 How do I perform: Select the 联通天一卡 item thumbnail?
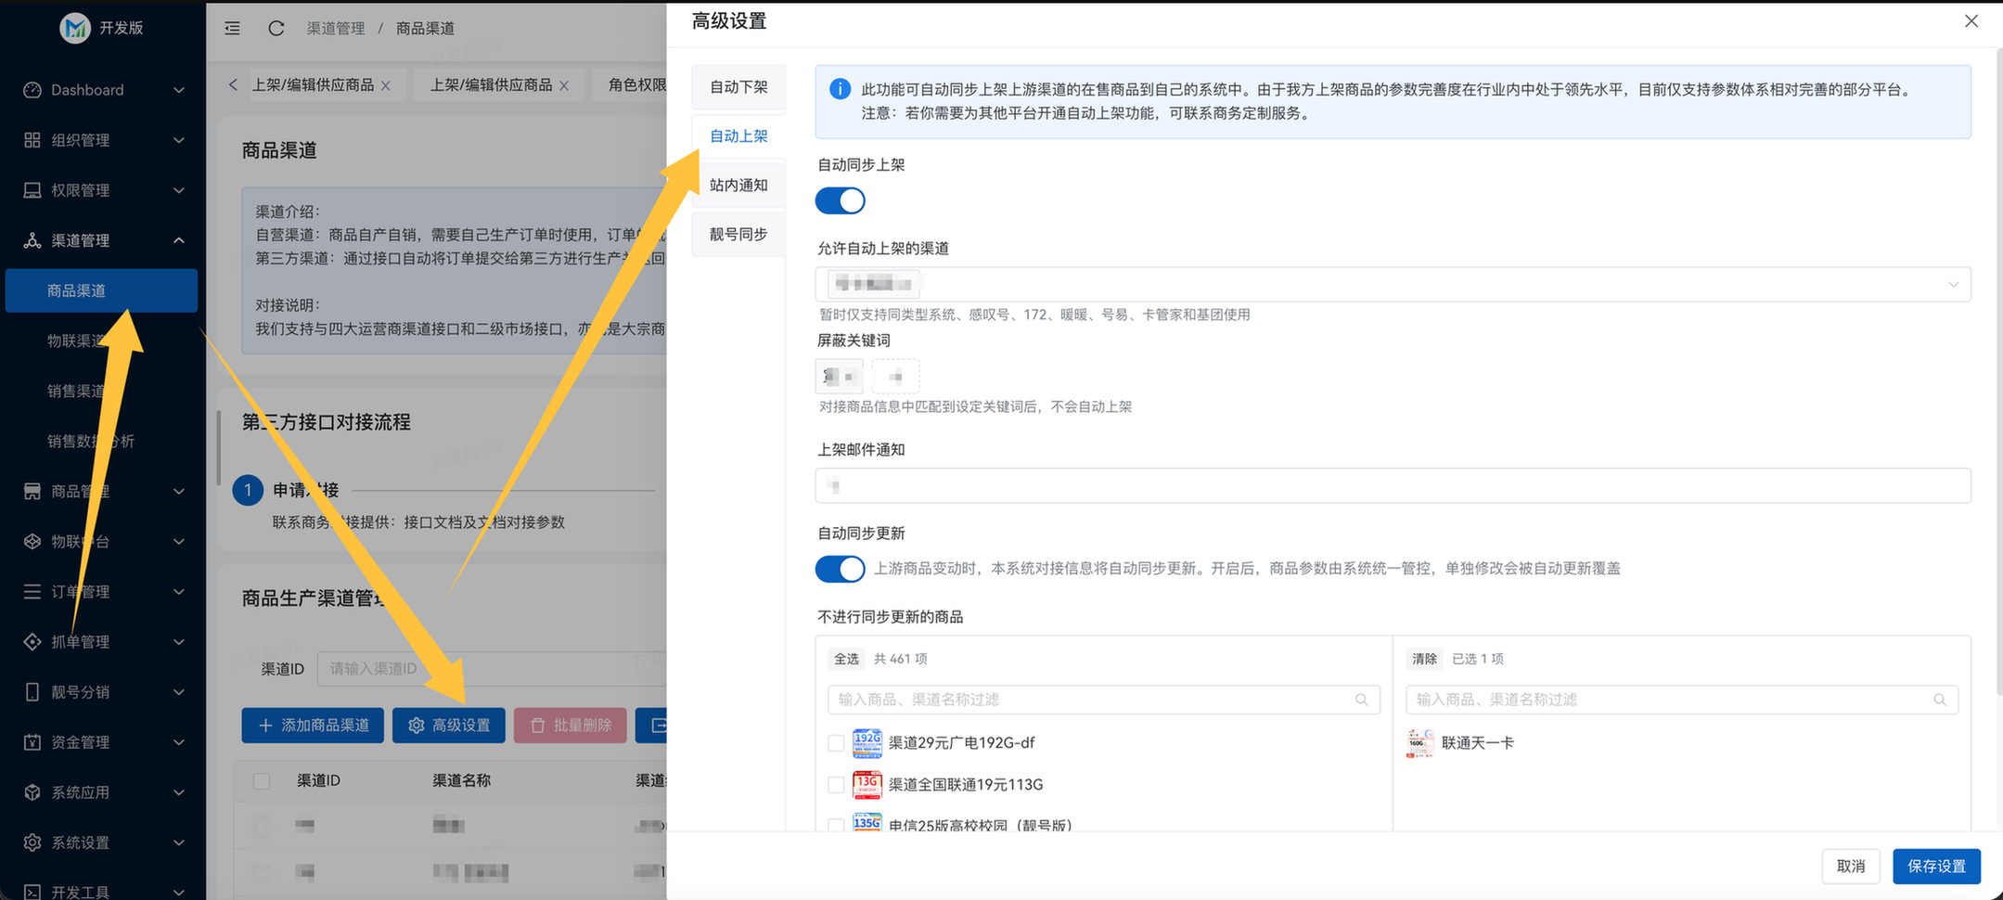click(1419, 743)
